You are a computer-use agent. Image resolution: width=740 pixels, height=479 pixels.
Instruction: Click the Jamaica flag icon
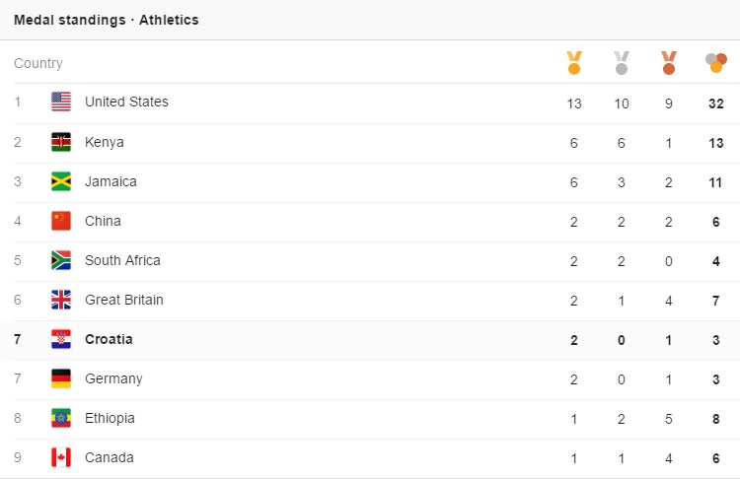click(x=61, y=181)
